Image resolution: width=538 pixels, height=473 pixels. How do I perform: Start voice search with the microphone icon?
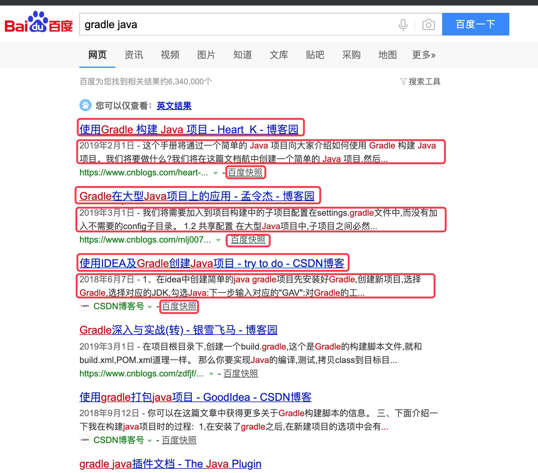(403, 24)
